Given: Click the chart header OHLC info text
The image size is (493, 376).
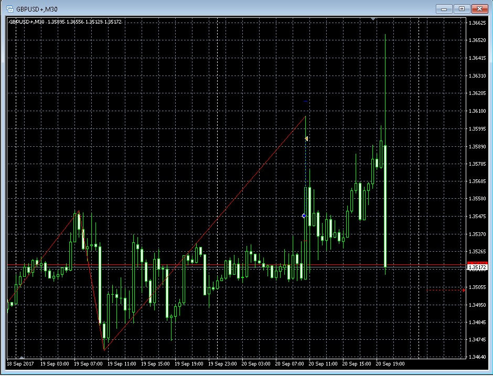Looking at the screenshot, I should pos(66,22).
